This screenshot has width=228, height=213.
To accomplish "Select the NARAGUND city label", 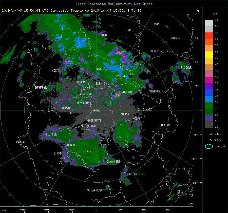I will (86, 94).
